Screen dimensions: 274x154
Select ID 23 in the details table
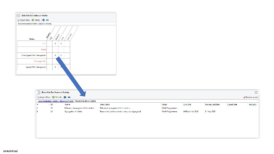click(52, 112)
